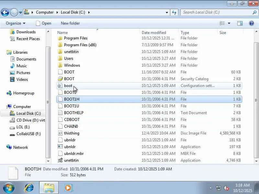Select the boot Configuration settings file icon
Image resolution: width=259 pixels, height=194 pixels.
[60, 86]
